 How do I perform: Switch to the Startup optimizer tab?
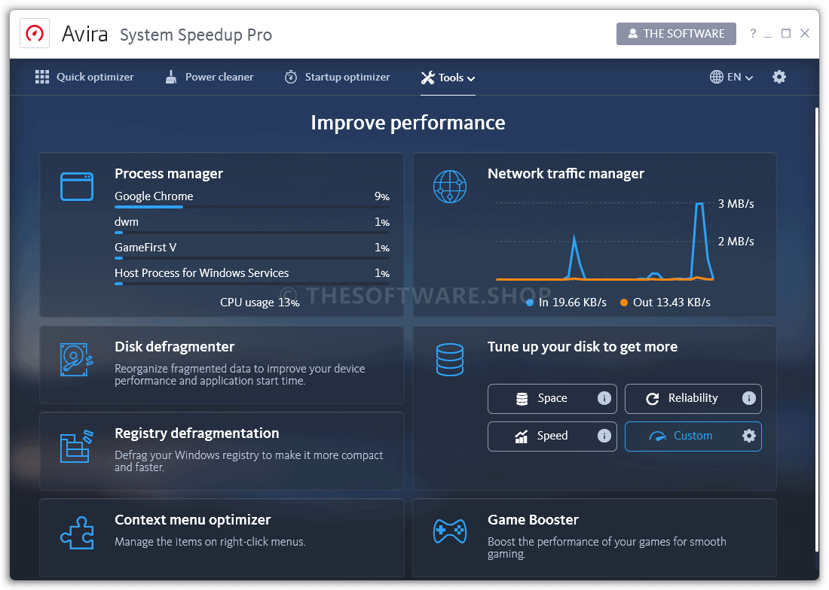[338, 77]
